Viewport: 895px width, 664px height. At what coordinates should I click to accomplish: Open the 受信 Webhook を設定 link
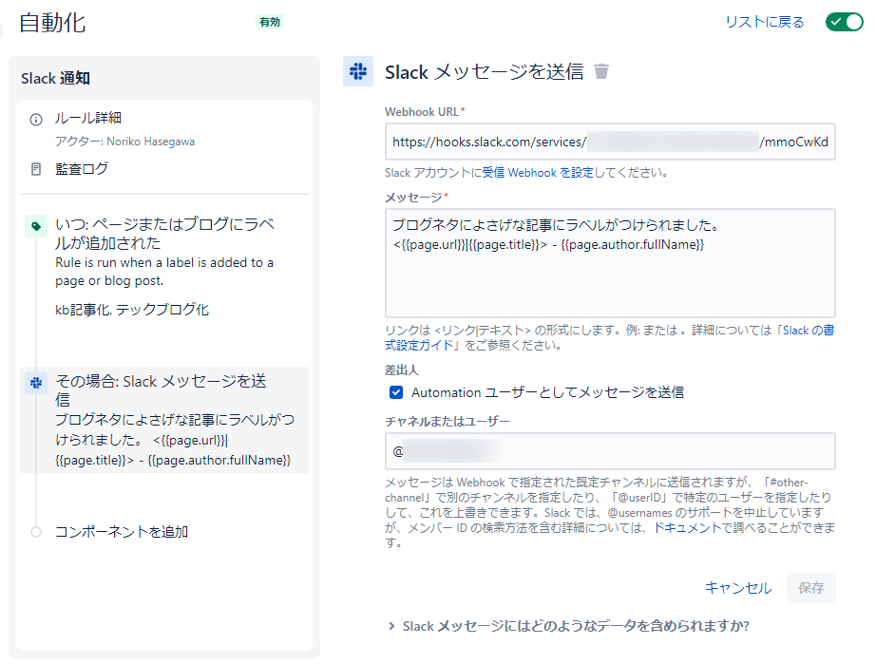tap(538, 172)
